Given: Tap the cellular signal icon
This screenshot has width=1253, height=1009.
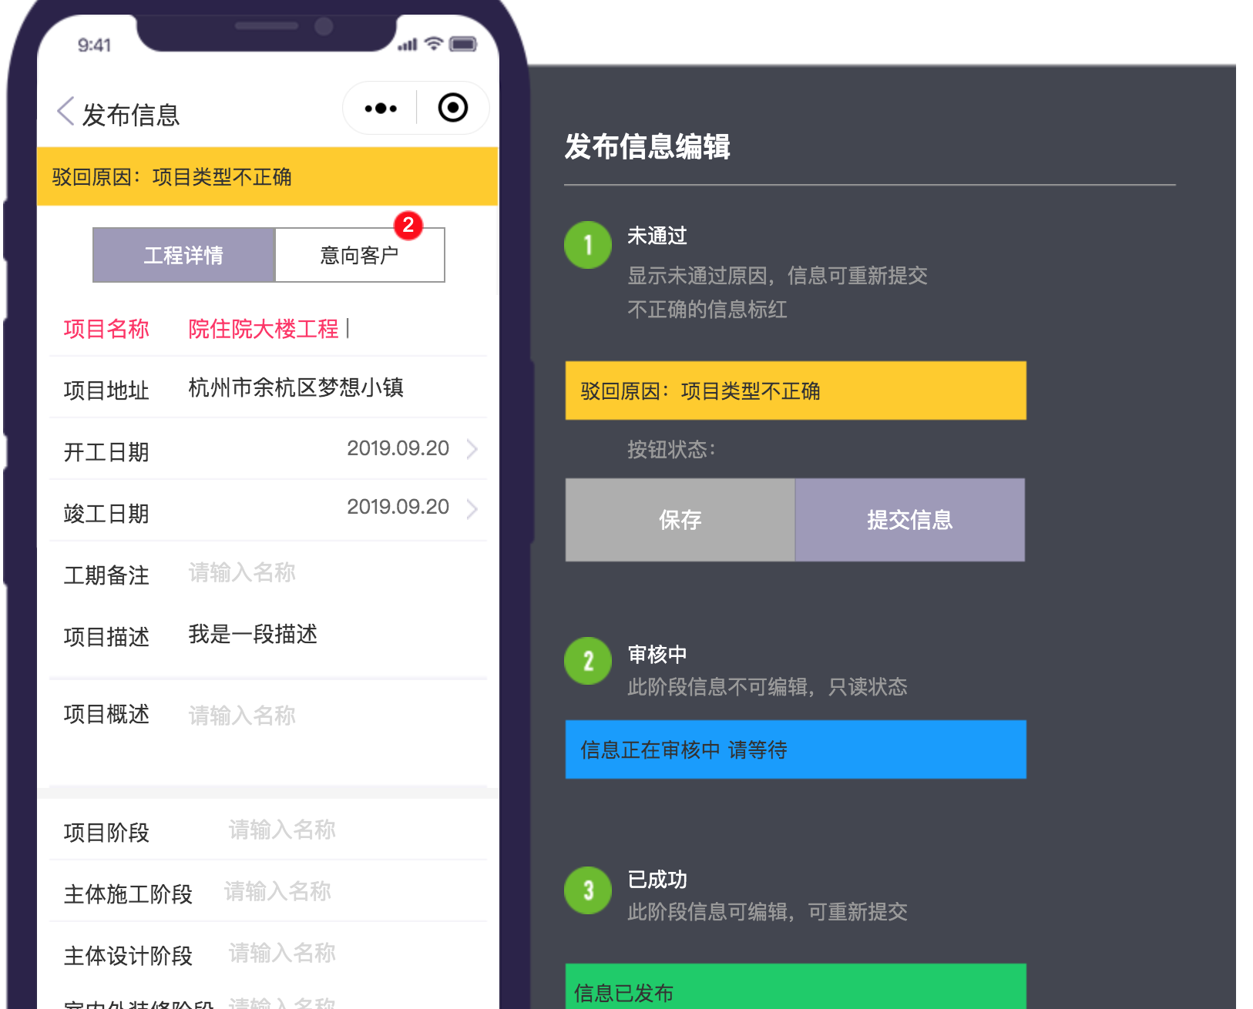Looking at the screenshot, I should [x=408, y=45].
